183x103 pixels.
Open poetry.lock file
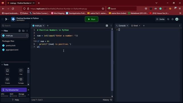(11, 45)
